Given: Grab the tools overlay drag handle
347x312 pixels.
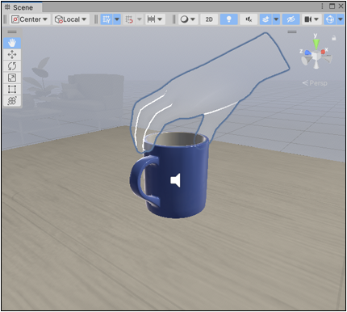Looking at the screenshot, I should pyautogui.click(x=12, y=32).
